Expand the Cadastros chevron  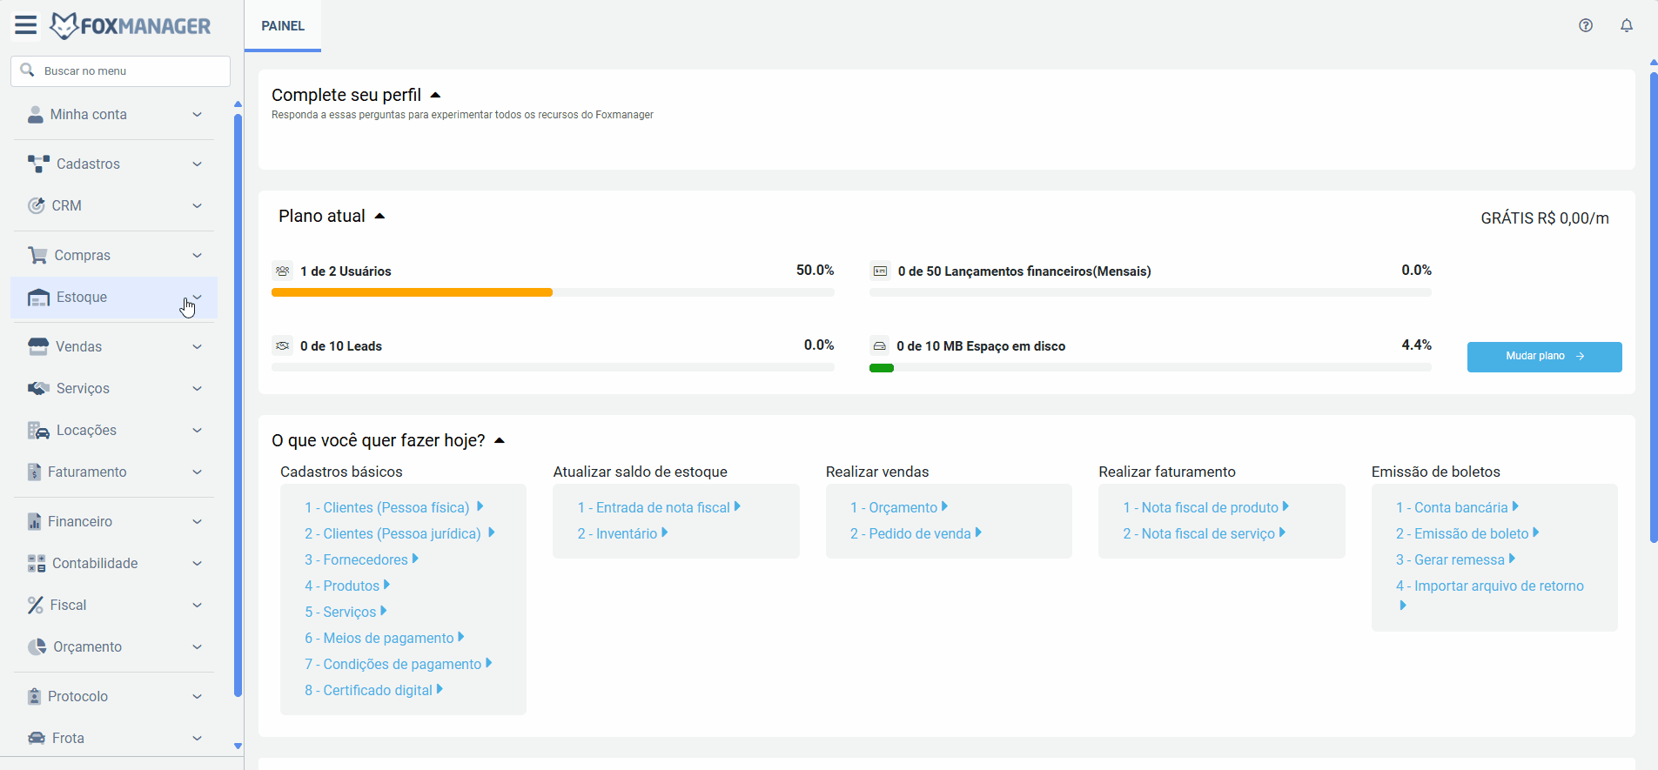coord(197,164)
